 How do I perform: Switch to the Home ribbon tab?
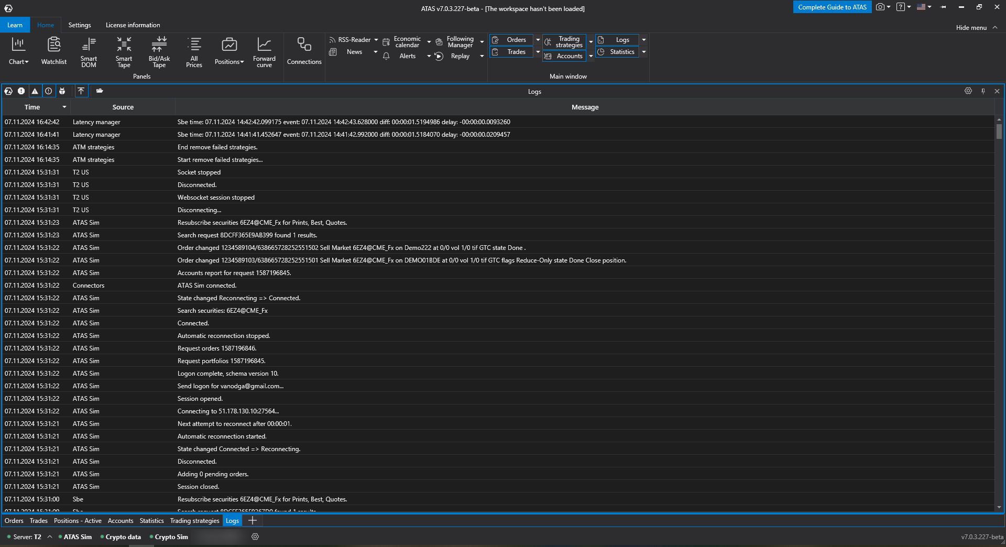46,25
